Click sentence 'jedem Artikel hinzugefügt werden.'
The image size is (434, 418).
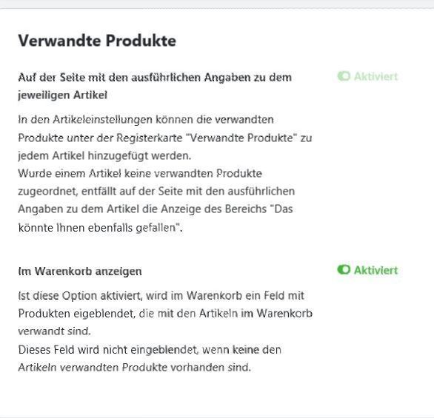pyautogui.click(x=104, y=155)
